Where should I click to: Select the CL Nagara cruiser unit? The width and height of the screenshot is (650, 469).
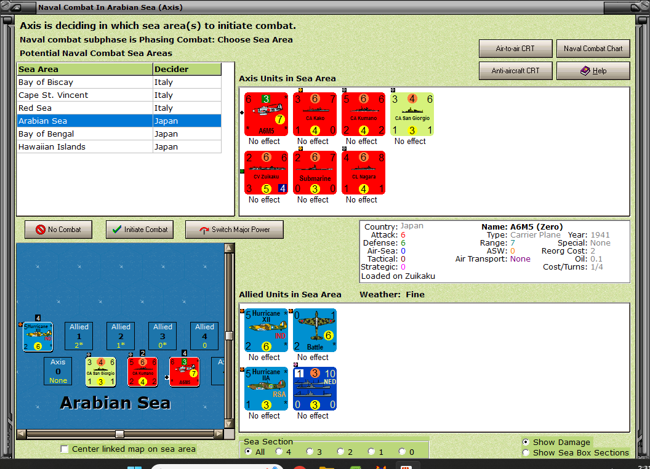(x=364, y=172)
